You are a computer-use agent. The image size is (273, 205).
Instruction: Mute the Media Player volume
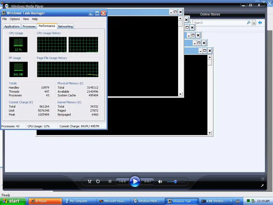[160, 182]
